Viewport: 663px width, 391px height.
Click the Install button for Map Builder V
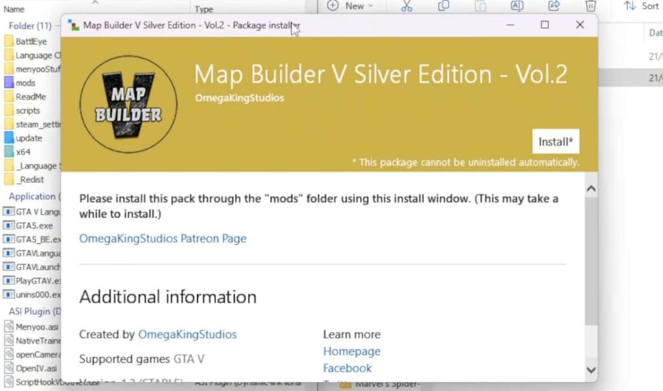555,141
